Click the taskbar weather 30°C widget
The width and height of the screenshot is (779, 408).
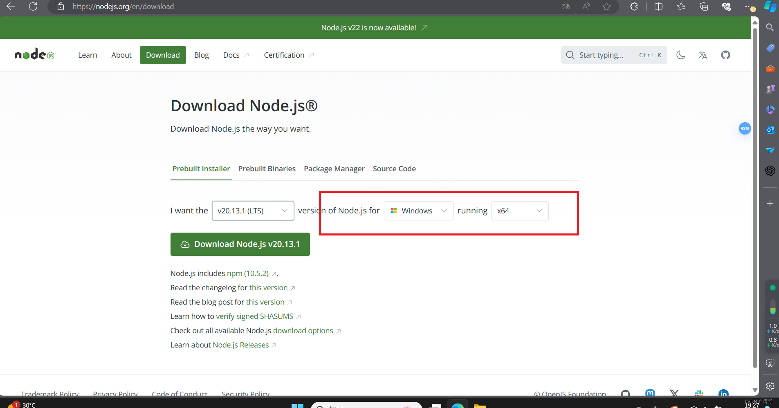coord(21,404)
